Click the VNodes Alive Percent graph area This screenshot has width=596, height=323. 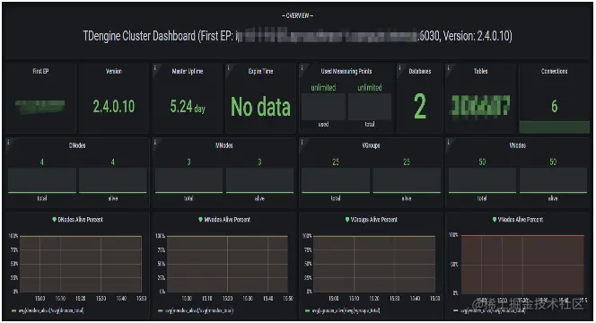[x=522, y=265]
